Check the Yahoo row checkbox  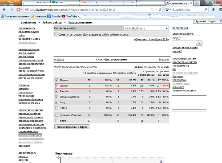[57, 108]
